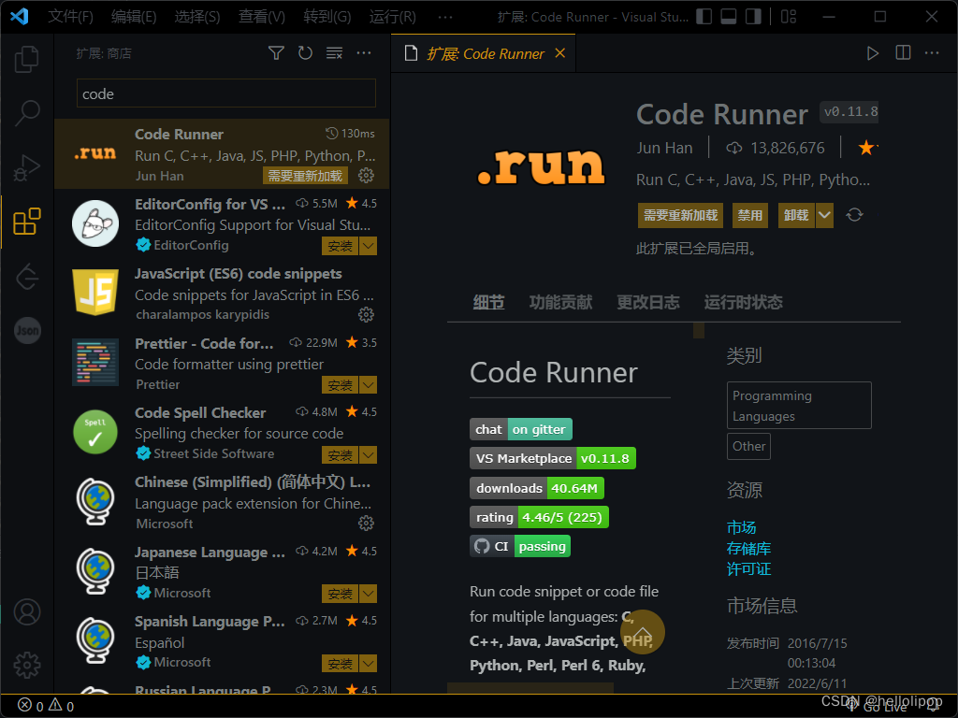Click the VS Code logo icon
The height and width of the screenshot is (718, 958).
coord(19,17)
